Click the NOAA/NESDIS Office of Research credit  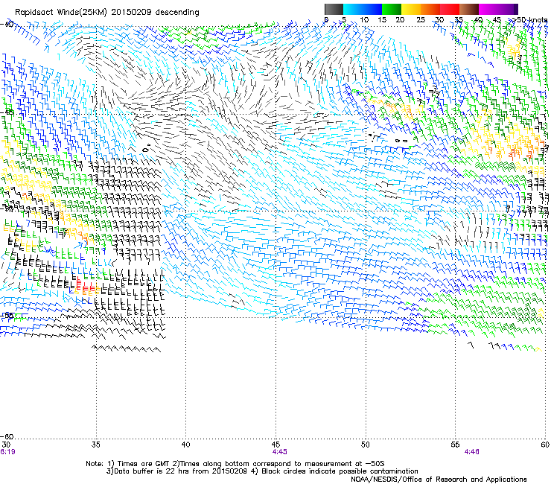pos(439,480)
